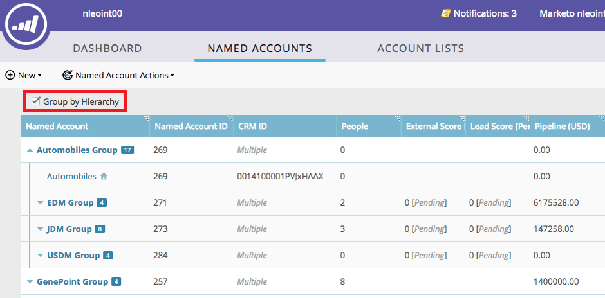
Task: Click the Named Account Actions target icon
Action: click(68, 75)
